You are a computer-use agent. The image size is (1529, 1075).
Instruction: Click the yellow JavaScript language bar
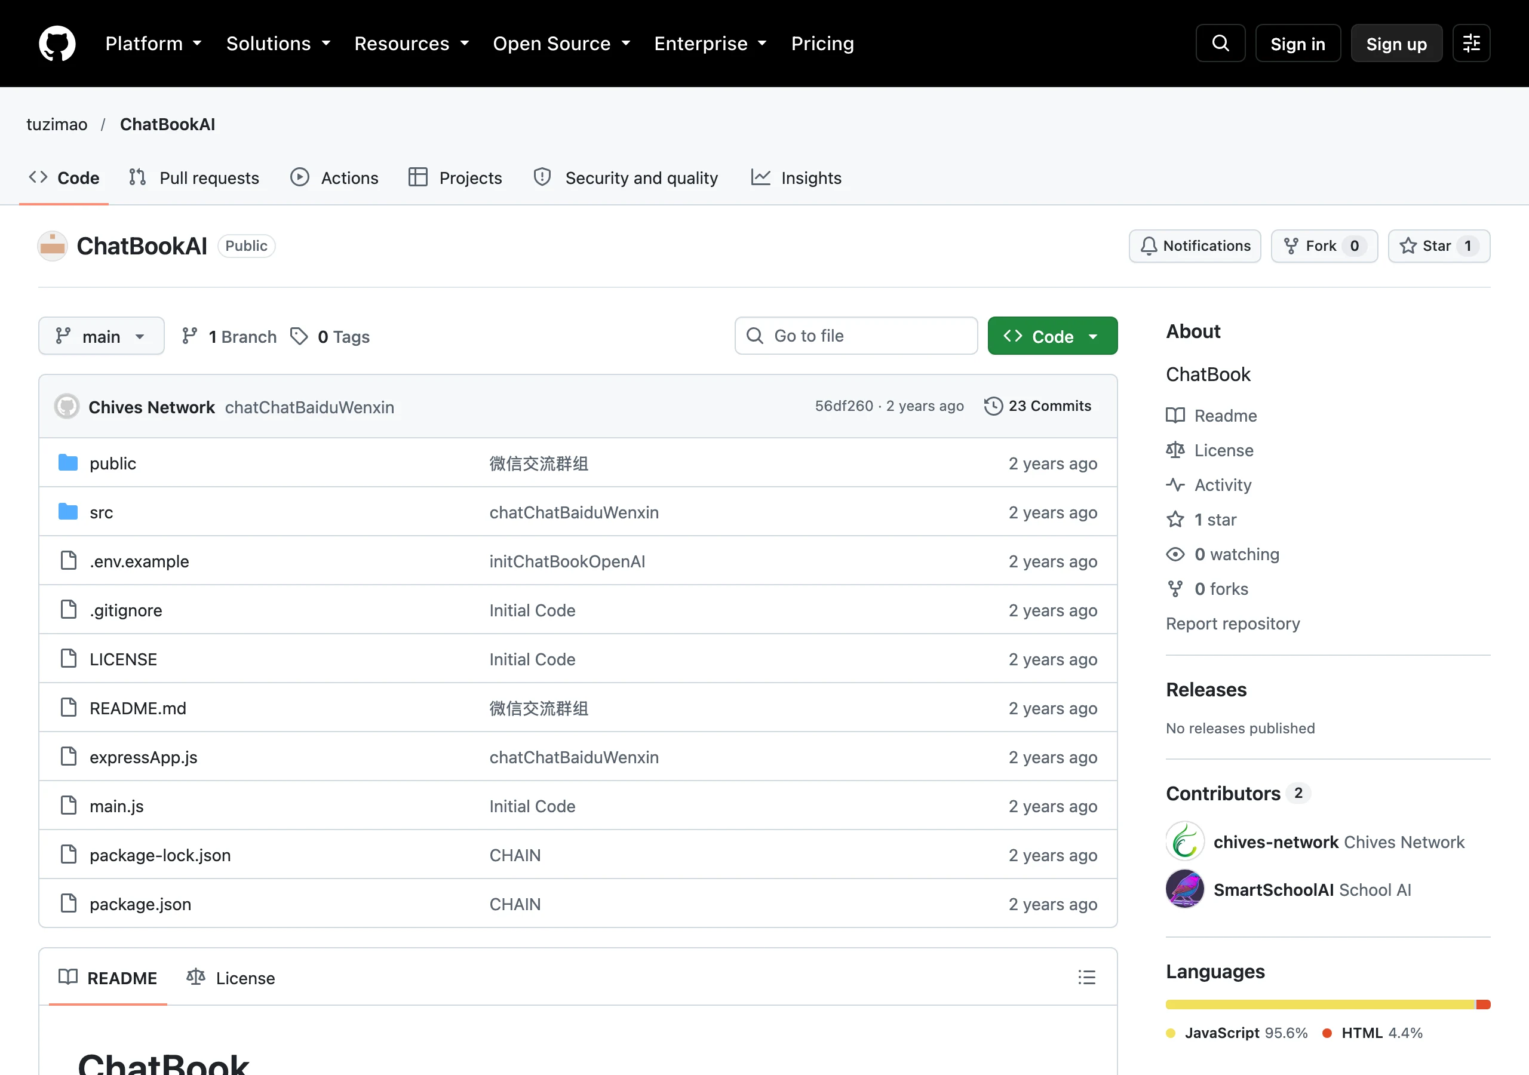1321,1005
